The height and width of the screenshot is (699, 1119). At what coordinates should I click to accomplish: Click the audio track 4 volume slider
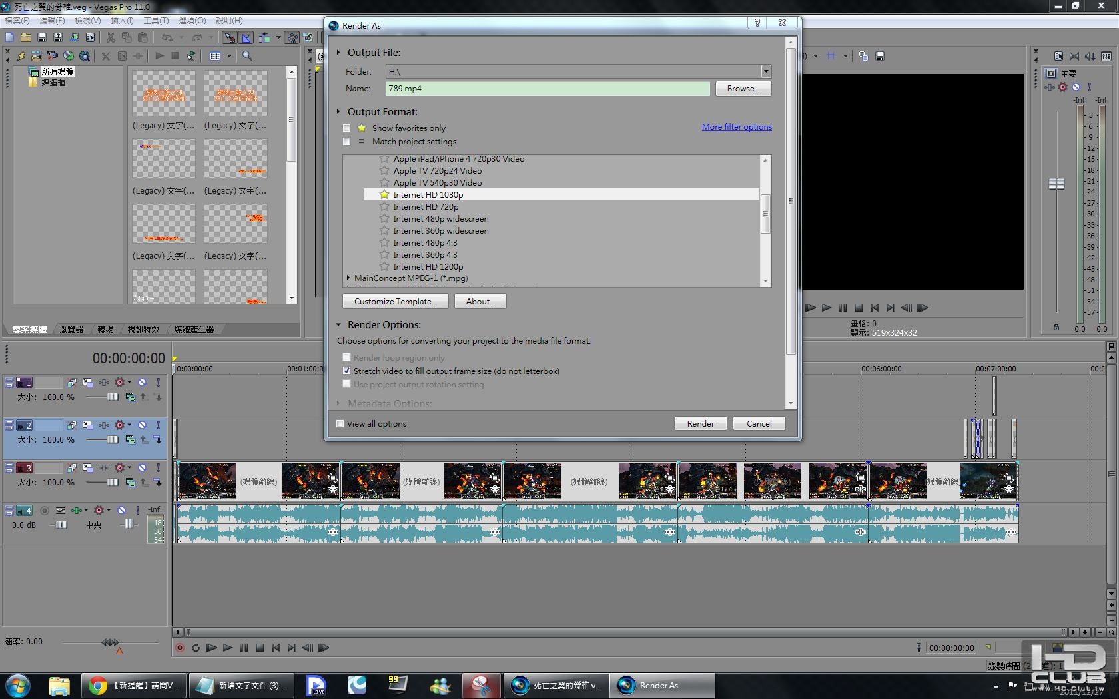coord(61,525)
